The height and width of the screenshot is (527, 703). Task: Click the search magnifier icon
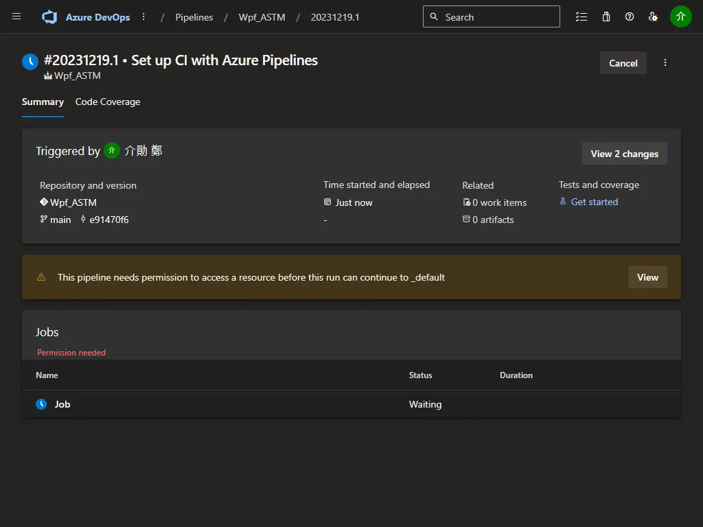tap(434, 16)
